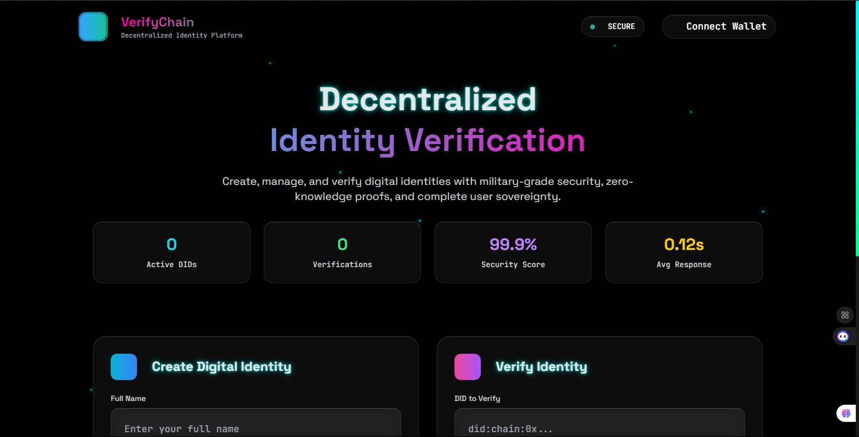This screenshot has height=437, width=859.
Task: Select the Active DIDs stat card
Action: 171,253
